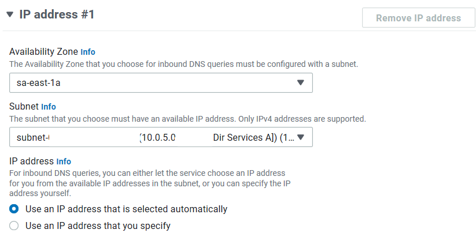
Task: Click the 'IP address' field label above radios
Action: 32,161
